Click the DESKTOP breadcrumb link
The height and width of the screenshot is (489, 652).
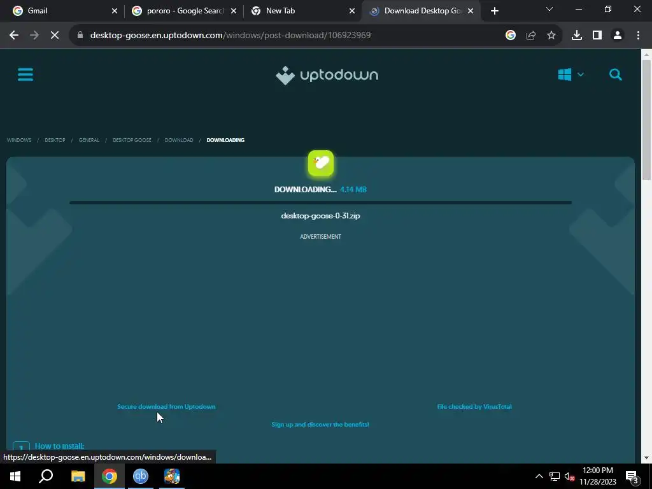[x=55, y=140]
